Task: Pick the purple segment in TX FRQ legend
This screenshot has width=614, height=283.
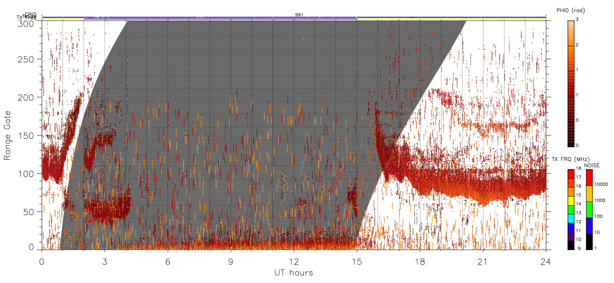Action: [x=570, y=237]
